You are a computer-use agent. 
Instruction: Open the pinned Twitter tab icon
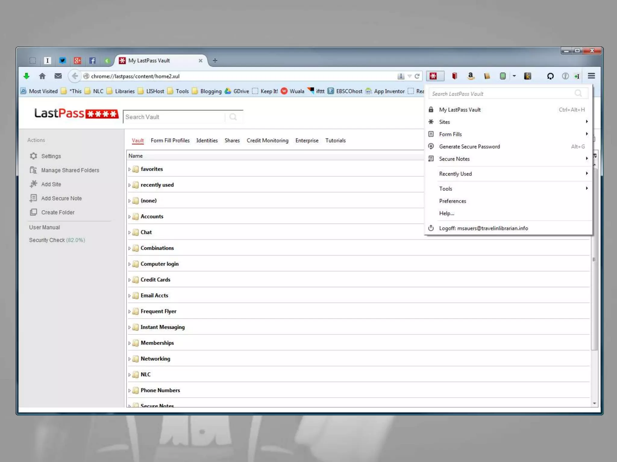tap(62, 60)
